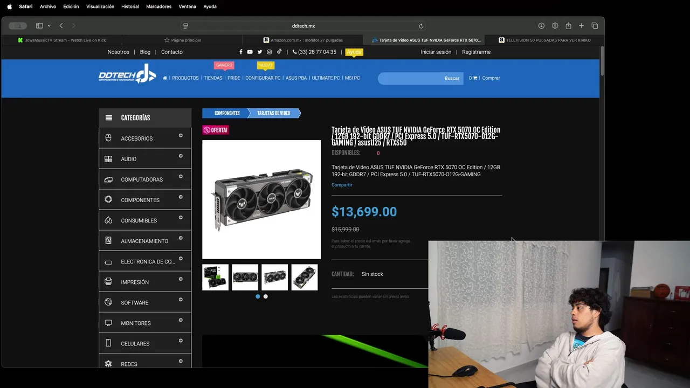Click the CATEGORÍAS hamburger menu icon
Screen dimensions: 690x388
(x=109, y=117)
